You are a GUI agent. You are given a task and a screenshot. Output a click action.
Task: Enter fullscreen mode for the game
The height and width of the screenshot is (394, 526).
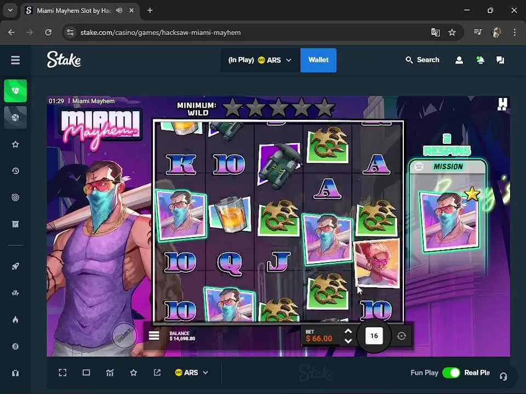click(x=62, y=373)
